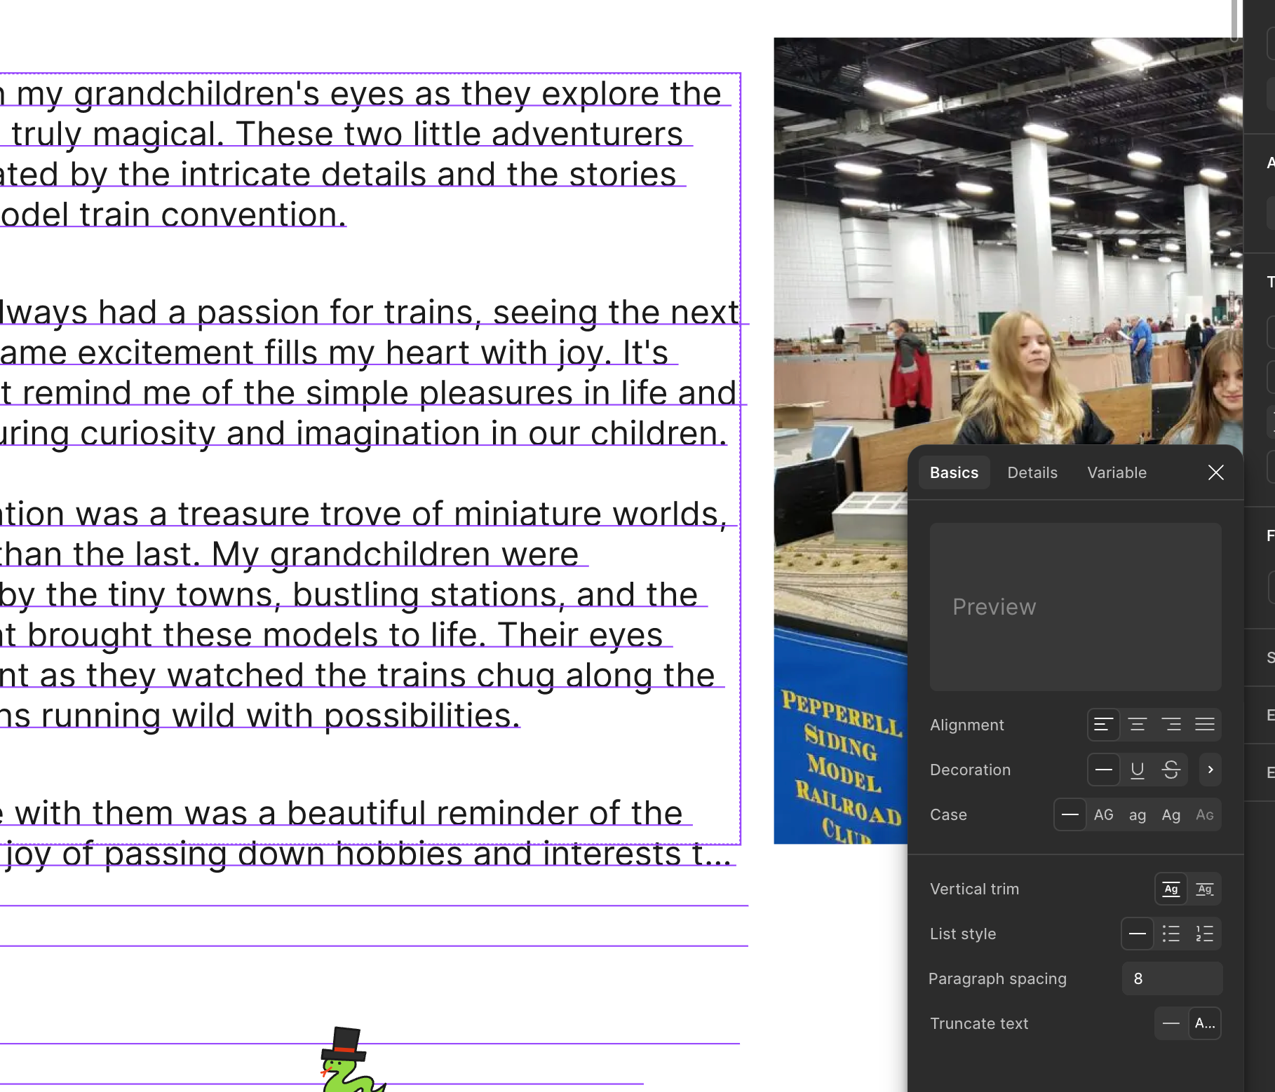Set case to title case Ag
This screenshot has width=1275, height=1092.
tap(1171, 814)
